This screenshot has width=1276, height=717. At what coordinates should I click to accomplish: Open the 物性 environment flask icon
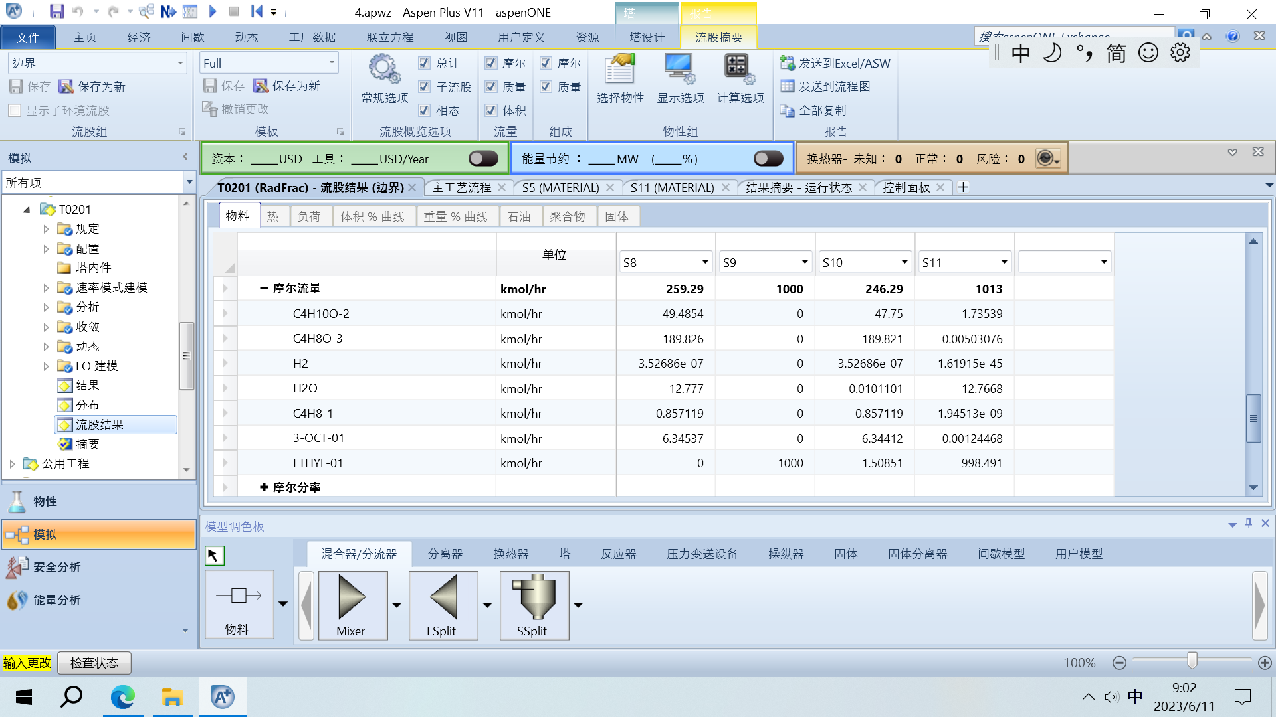pyautogui.click(x=17, y=501)
